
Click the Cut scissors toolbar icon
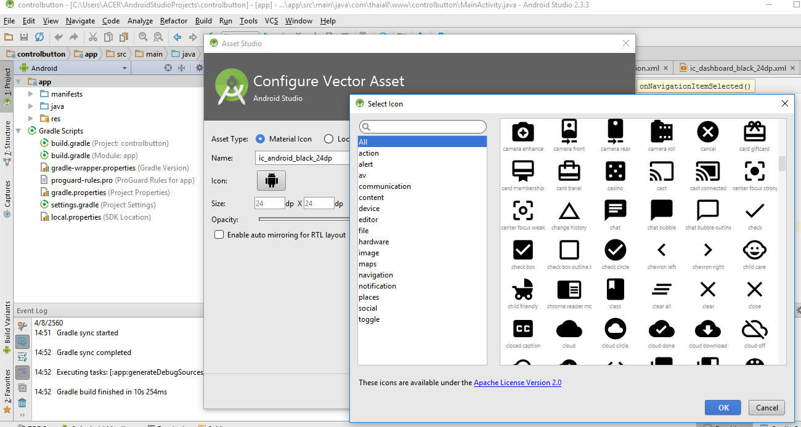[92, 37]
